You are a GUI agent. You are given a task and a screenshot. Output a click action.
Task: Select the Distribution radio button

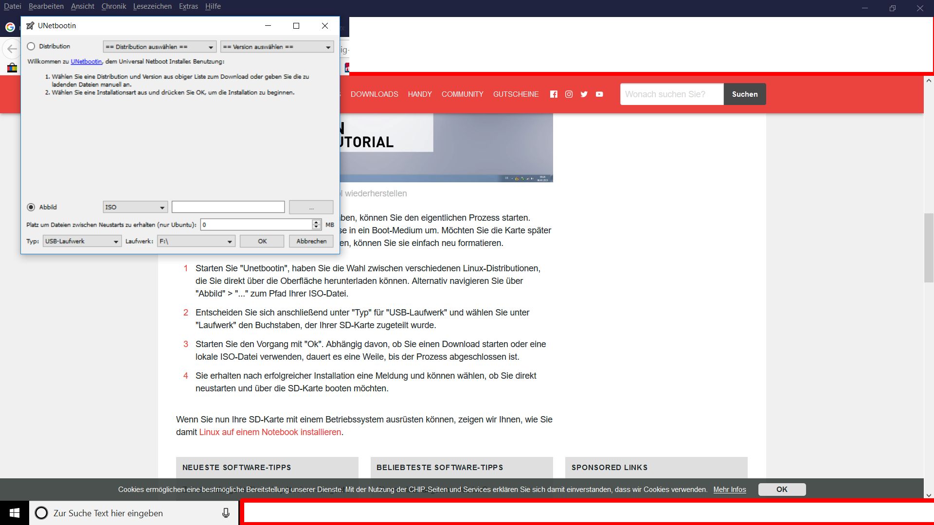tap(31, 46)
